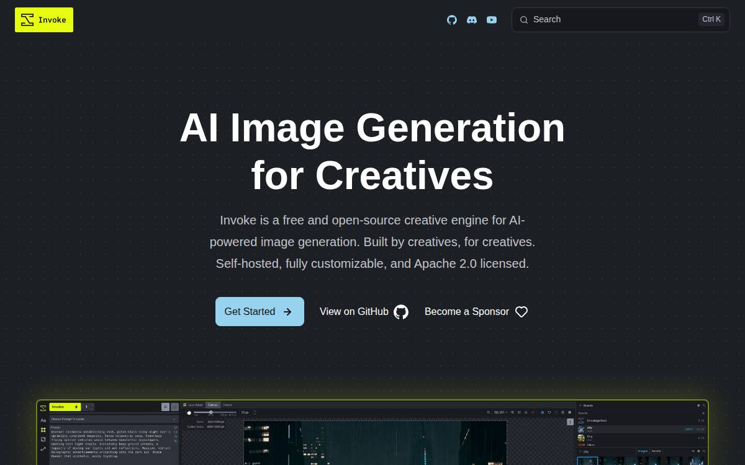Open the YouTube icon link in the header
The width and height of the screenshot is (745, 465).
coord(492,20)
